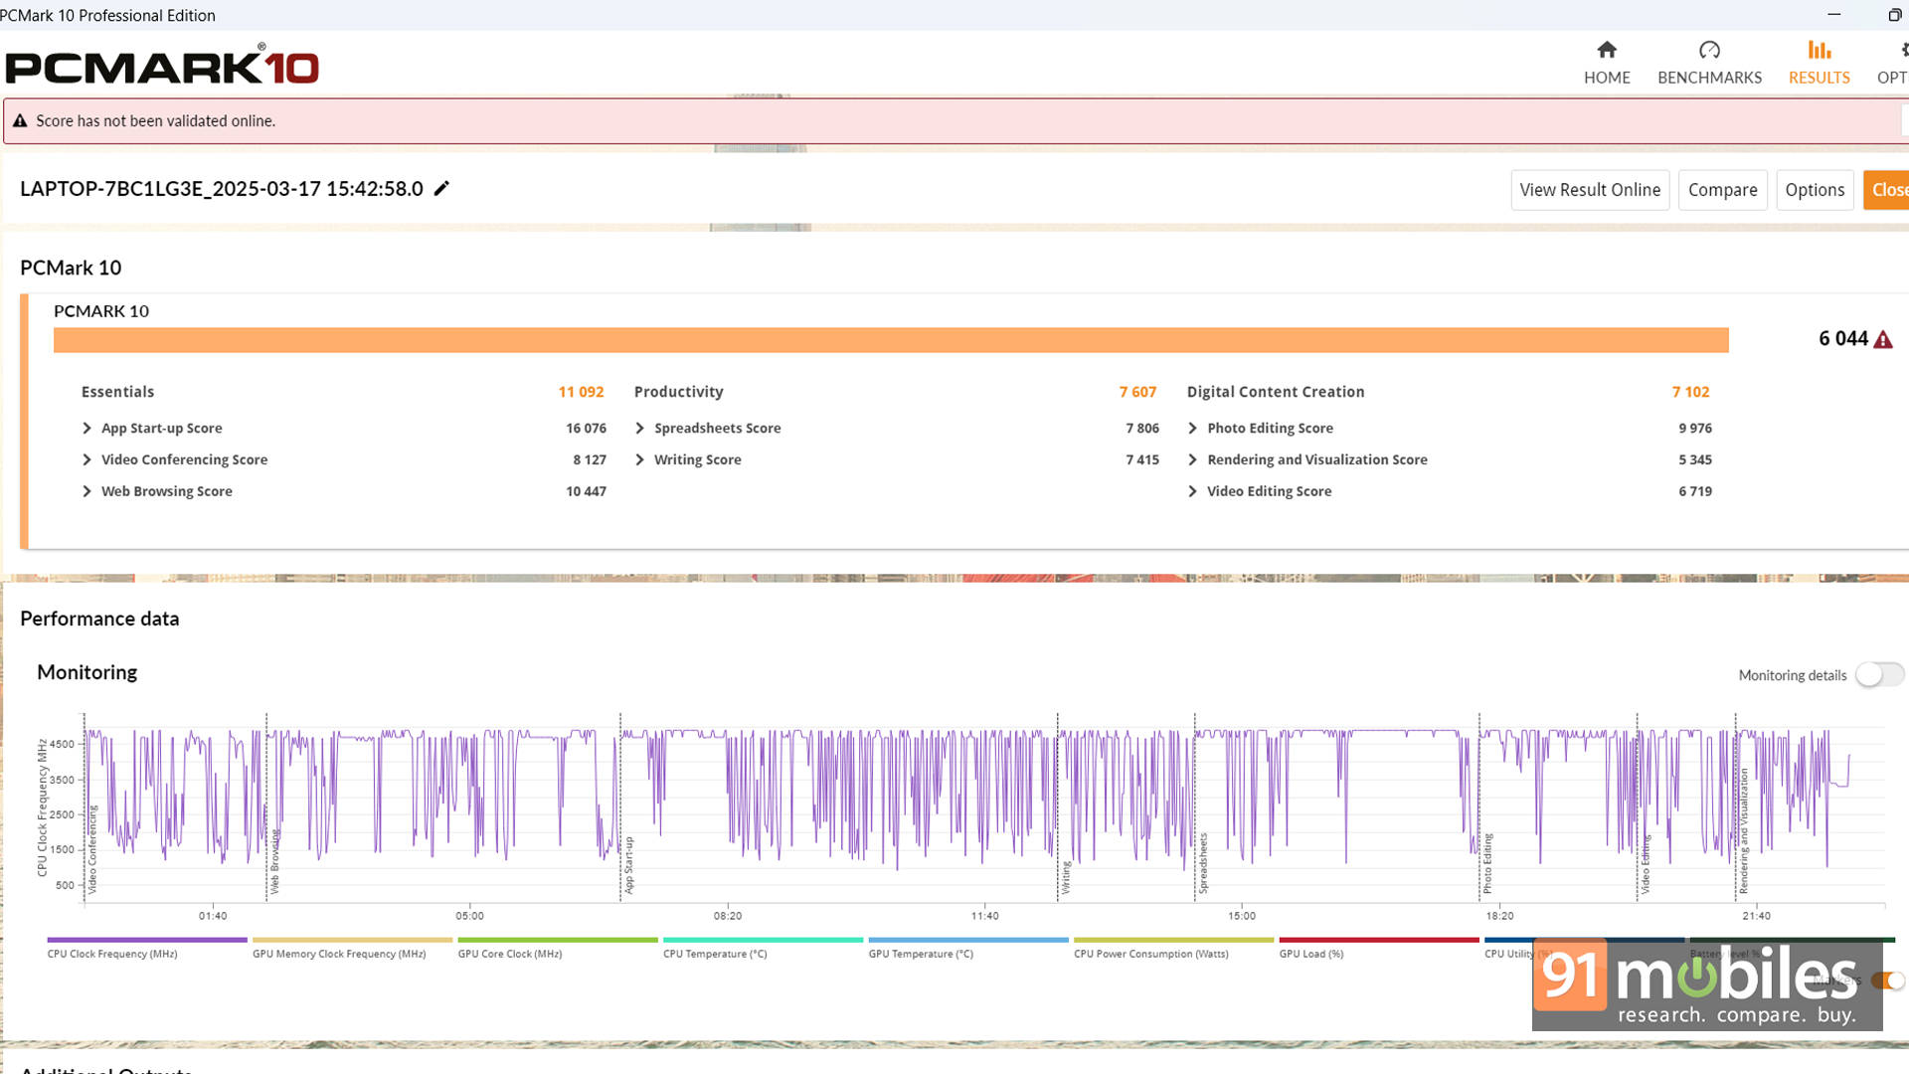Restore the PCMark 10 window size
This screenshot has height=1074, width=1909.
pos(1894,15)
